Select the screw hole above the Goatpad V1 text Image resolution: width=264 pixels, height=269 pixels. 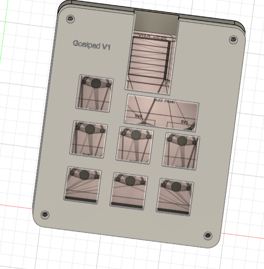click(x=71, y=19)
